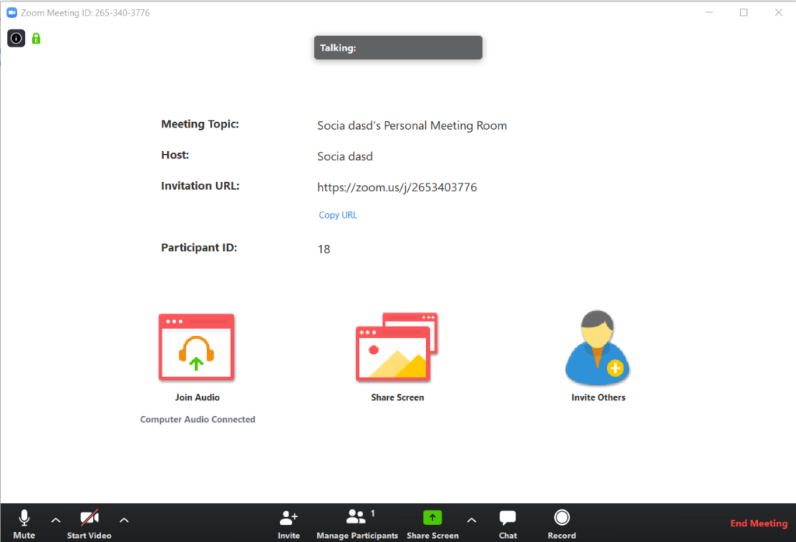Click the Invite Others label

pyautogui.click(x=599, y=397)
